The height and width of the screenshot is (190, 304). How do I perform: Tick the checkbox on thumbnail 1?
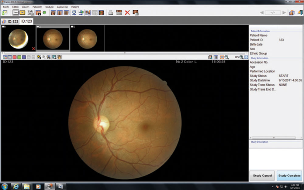coord(3,27)
